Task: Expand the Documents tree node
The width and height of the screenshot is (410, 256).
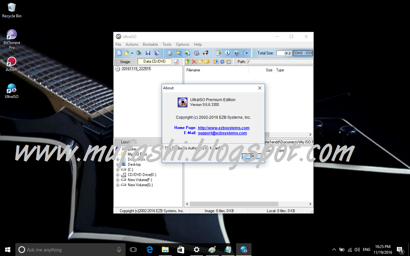Action: (x=118, y=159)
